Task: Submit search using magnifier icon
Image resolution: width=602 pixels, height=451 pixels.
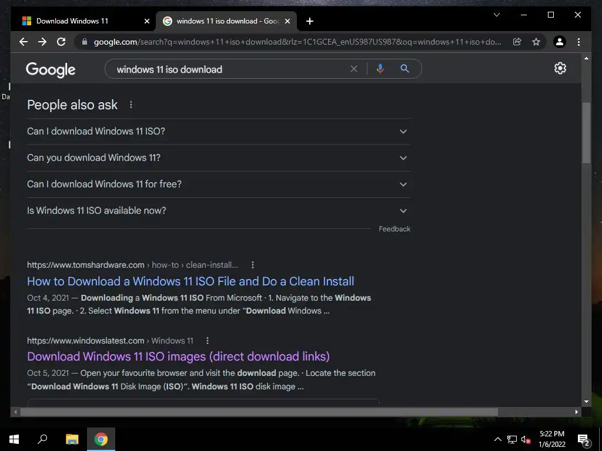Action: point(404,69)
